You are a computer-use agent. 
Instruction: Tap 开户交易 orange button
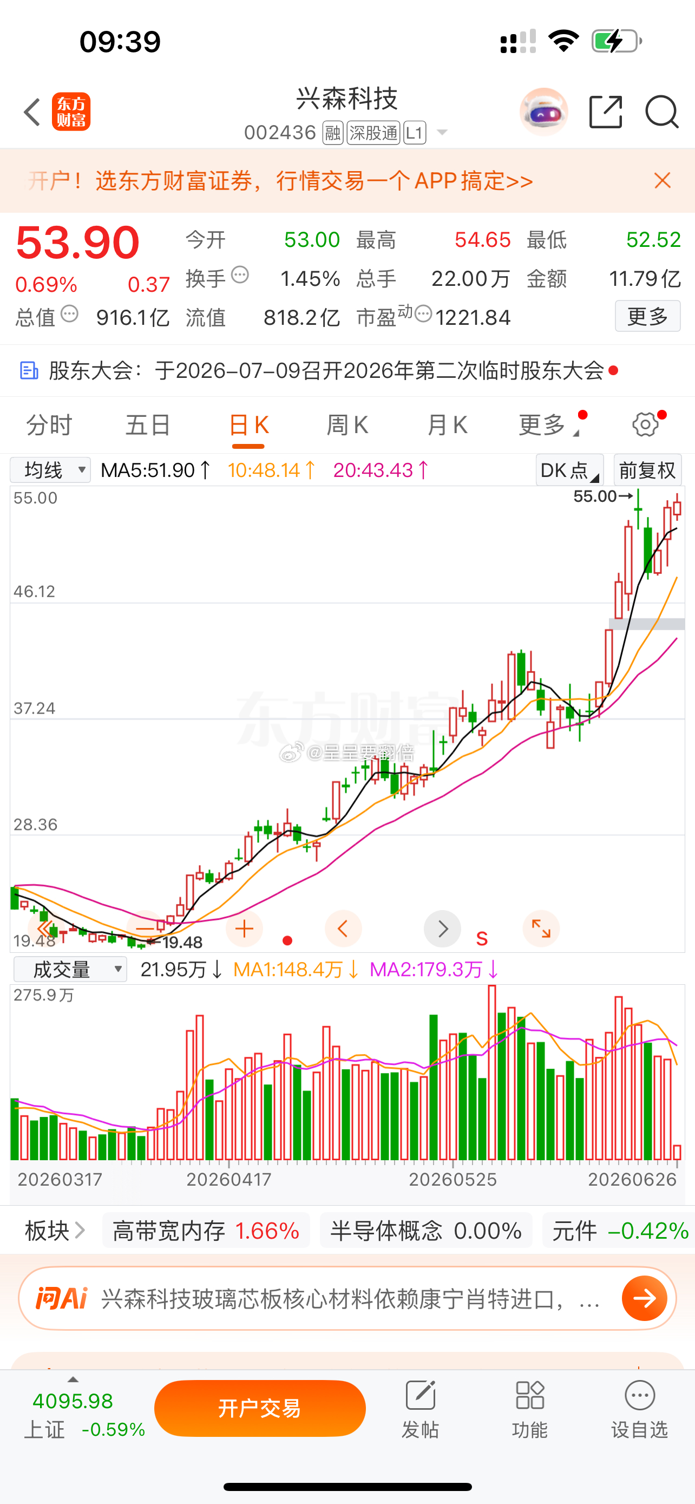pyautogui.click(x=260, y=1408)
